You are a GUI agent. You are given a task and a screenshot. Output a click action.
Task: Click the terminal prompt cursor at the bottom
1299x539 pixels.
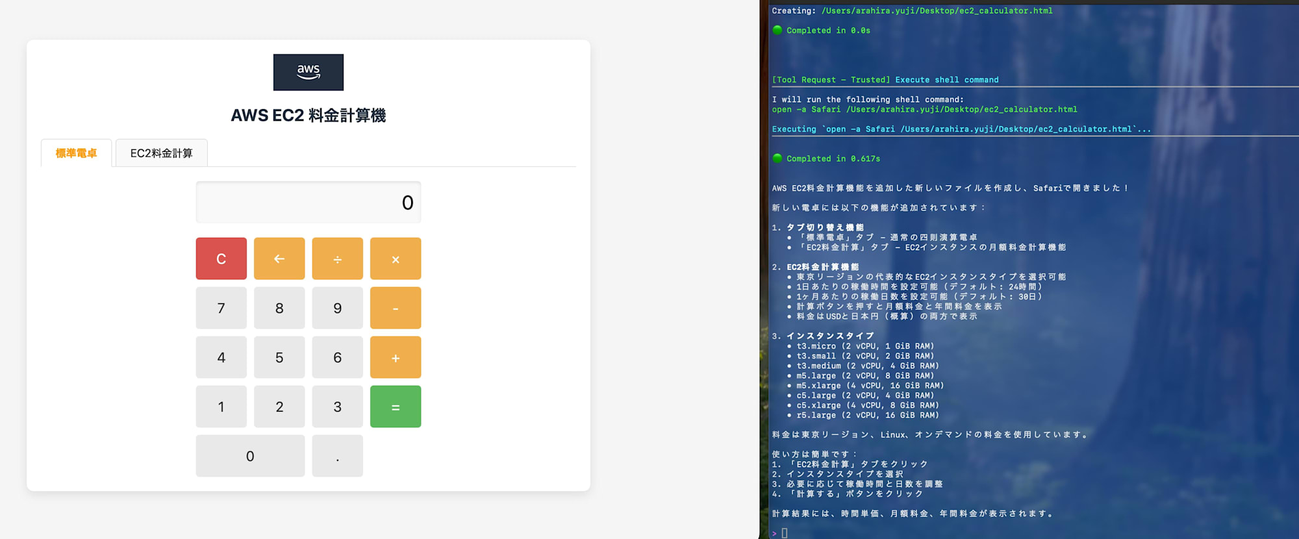(785, 533)
